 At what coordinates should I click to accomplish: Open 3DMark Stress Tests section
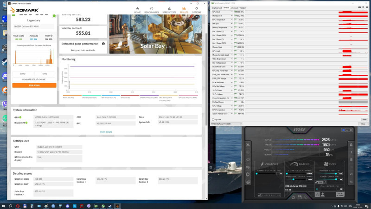pos(169,10)
